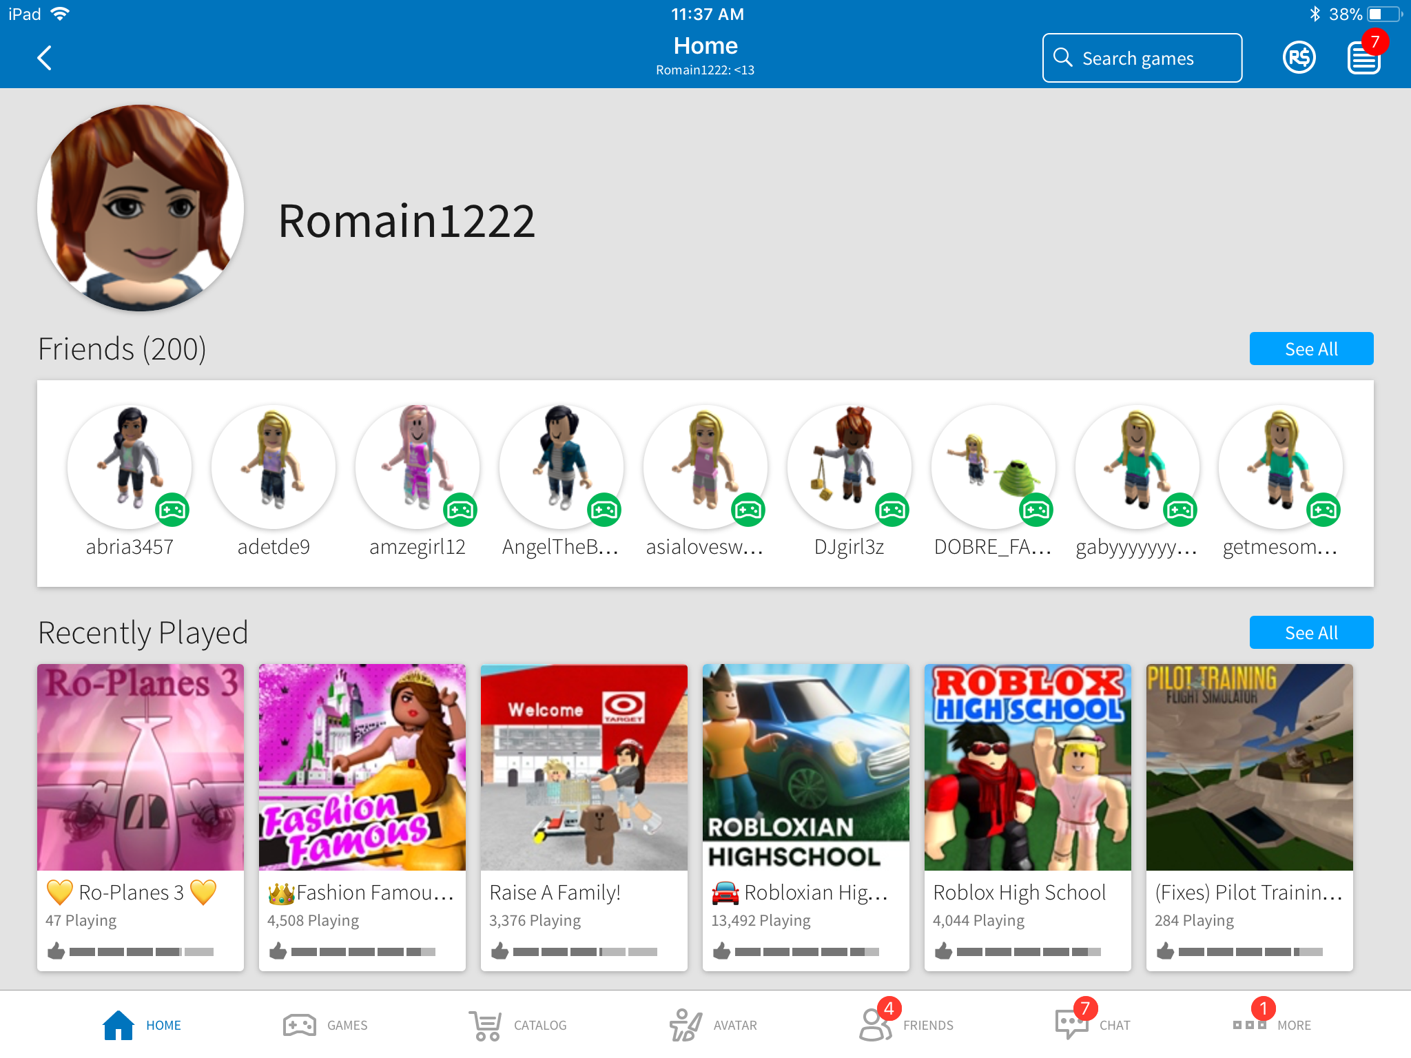Image resolution: width=1411 pixels, height=1058 pixels.
Task: Tap the back arrow icon
Action: 45,58
